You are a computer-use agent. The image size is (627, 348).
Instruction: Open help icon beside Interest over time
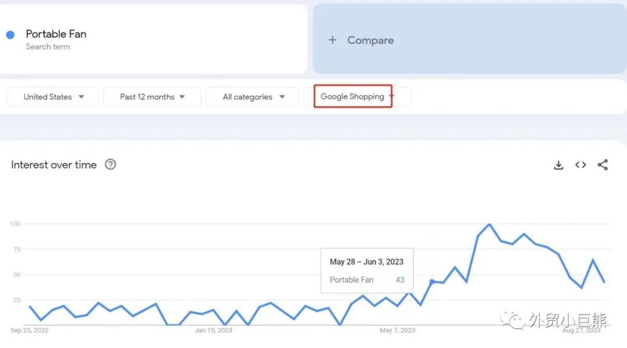(x=110, y=165)
